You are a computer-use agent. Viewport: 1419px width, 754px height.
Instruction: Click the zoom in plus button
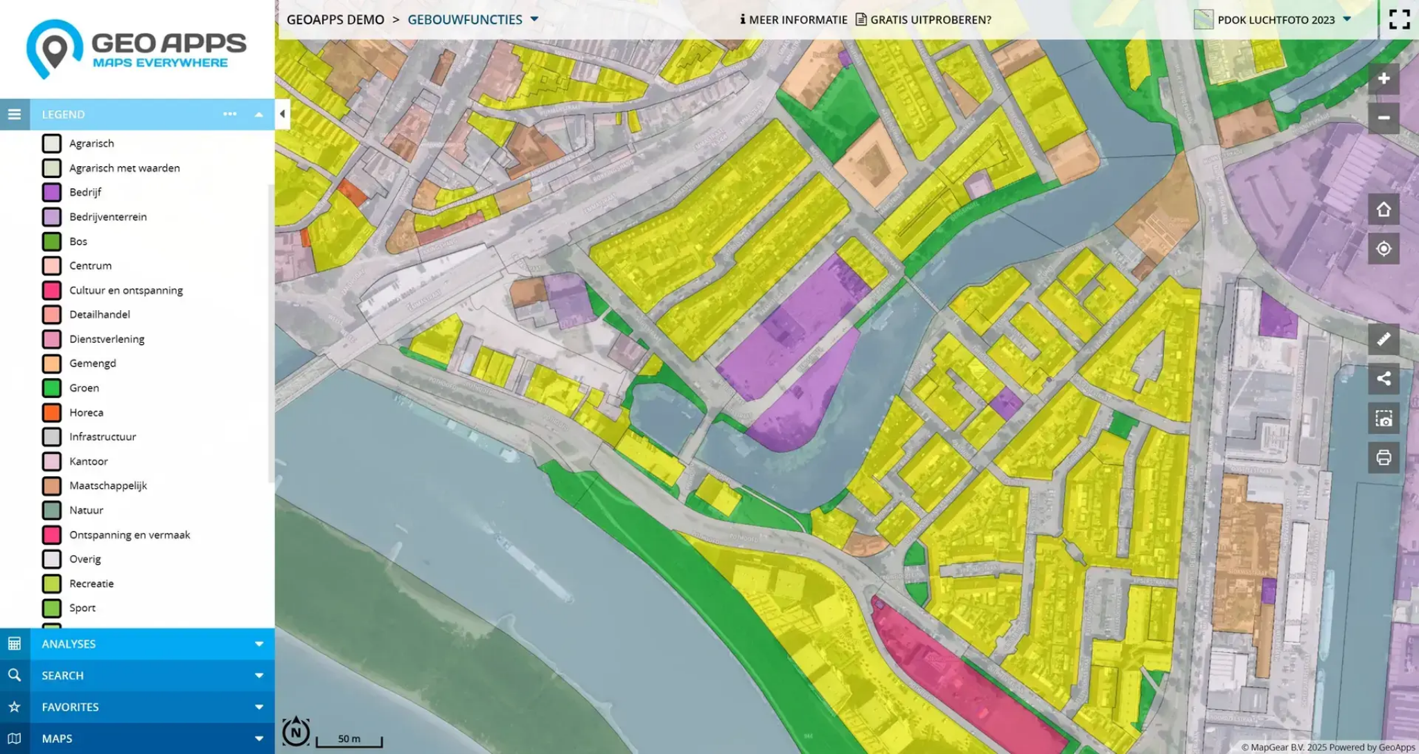pos(1383,79)
